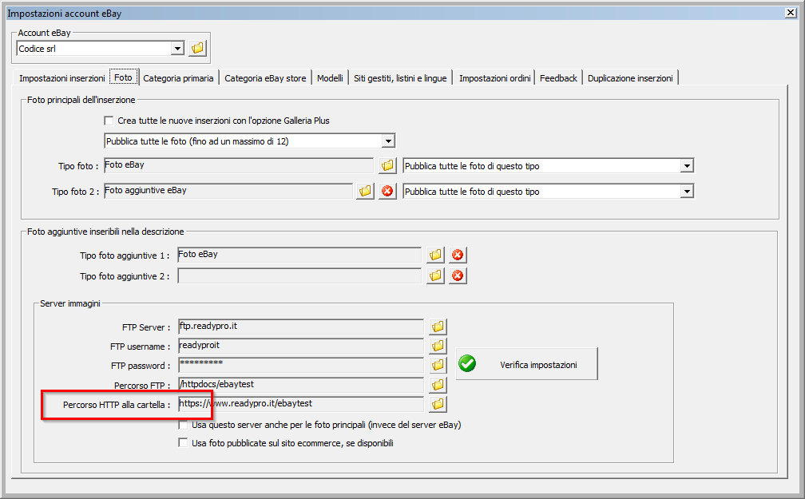Click folder icon beside Percorso FTP field
Image resolution: width=805 pixels, height=499 pixels.
pos(438,385)
